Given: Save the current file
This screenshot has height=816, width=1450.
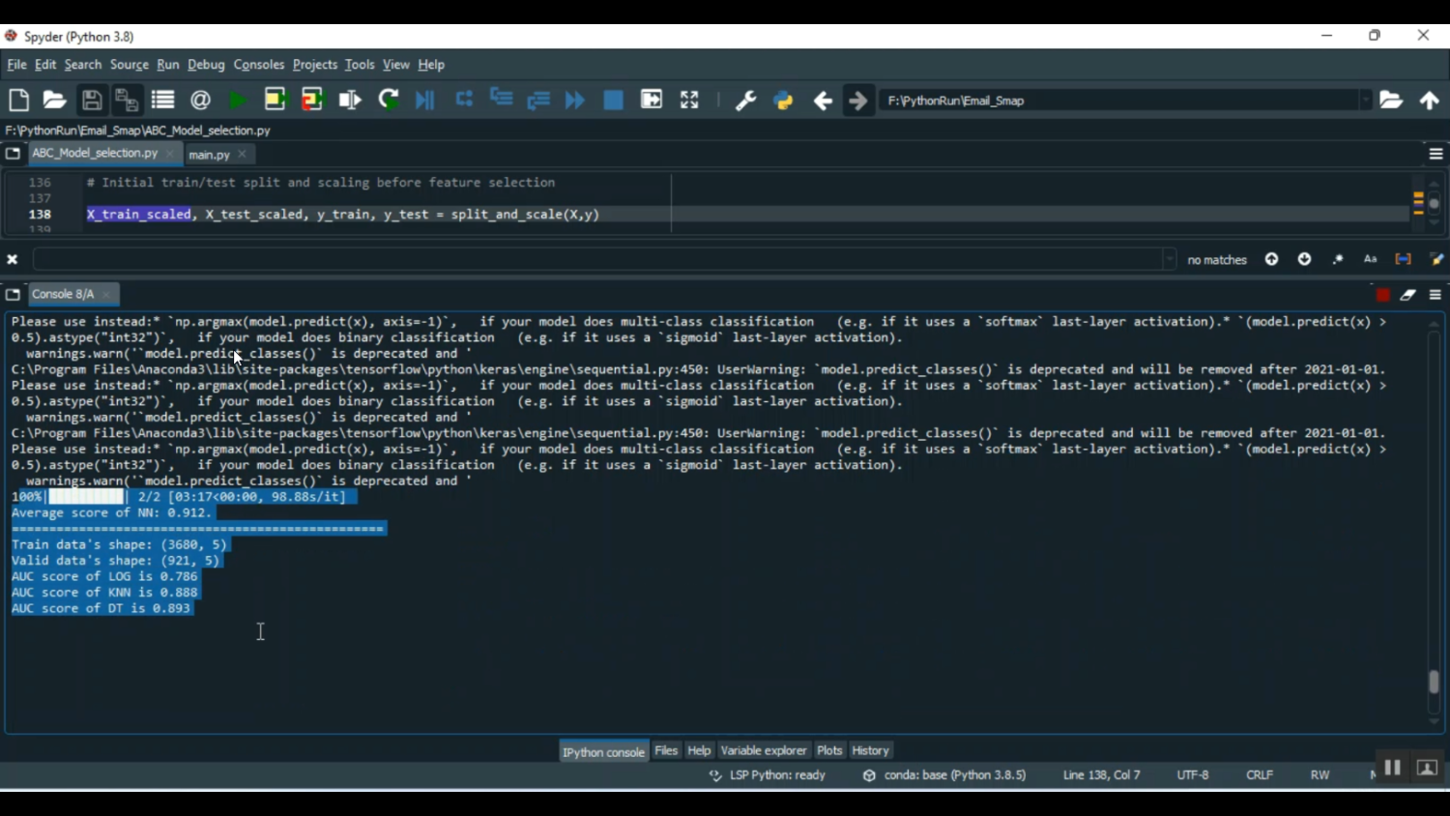Looking at the screenshot, I should pos(92,101).
